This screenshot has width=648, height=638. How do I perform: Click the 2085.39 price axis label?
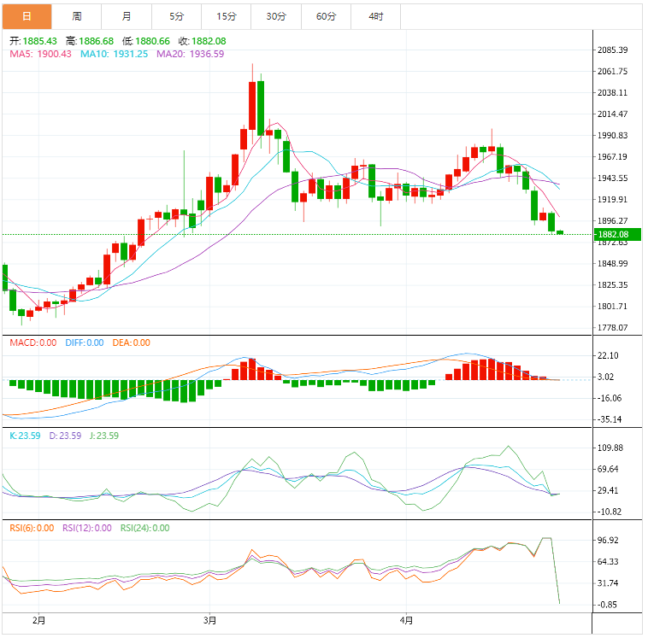coord(612,50)
